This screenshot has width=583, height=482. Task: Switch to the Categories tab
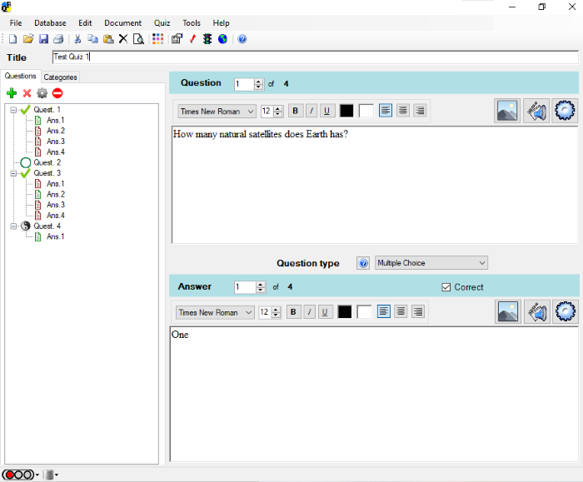(60, 77)
